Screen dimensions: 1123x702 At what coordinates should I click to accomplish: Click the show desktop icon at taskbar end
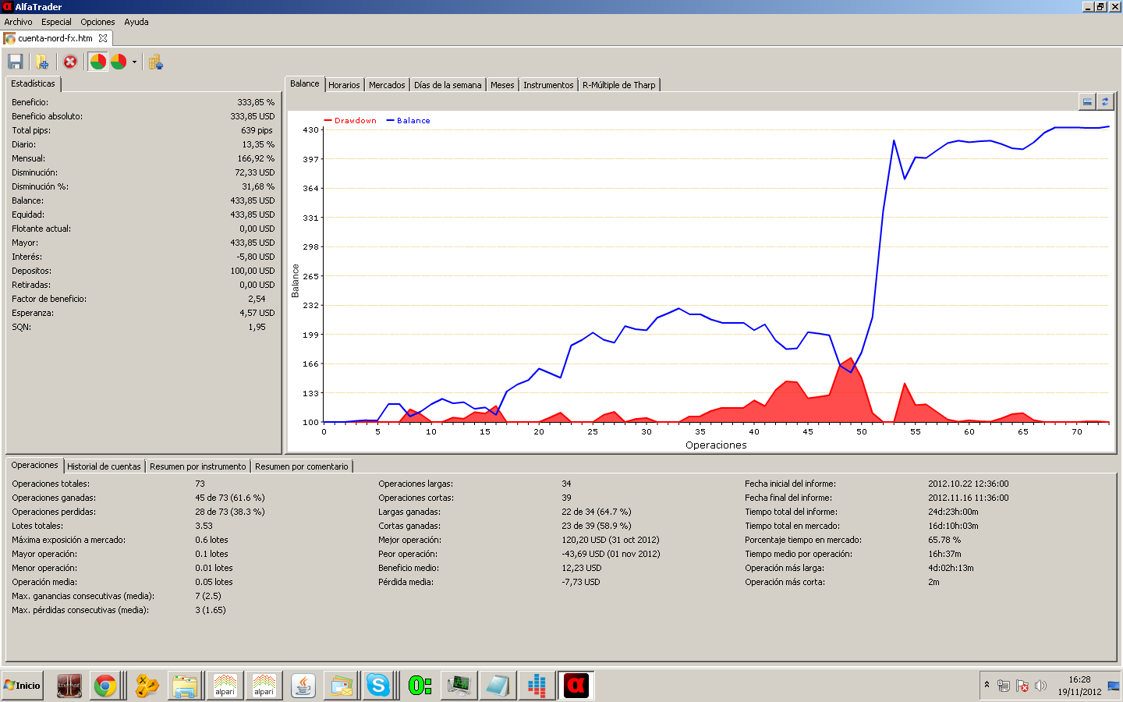(1114, 686)
